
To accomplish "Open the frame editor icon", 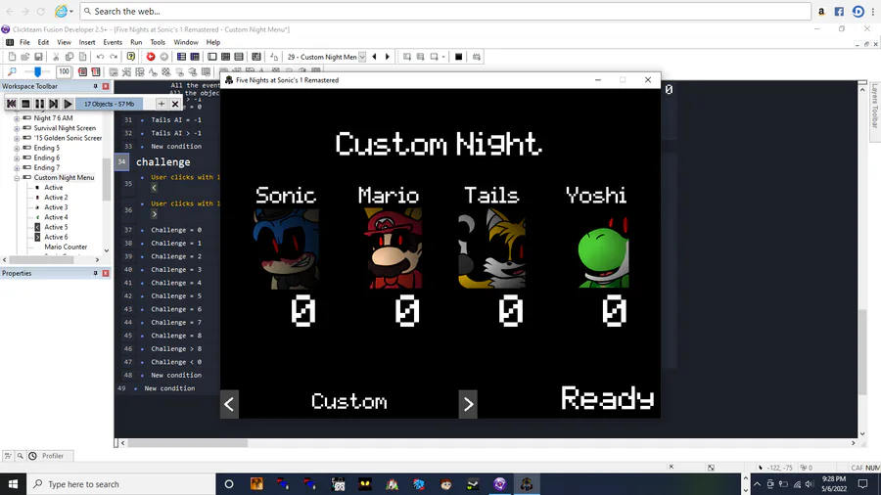I will click(211, 57).
